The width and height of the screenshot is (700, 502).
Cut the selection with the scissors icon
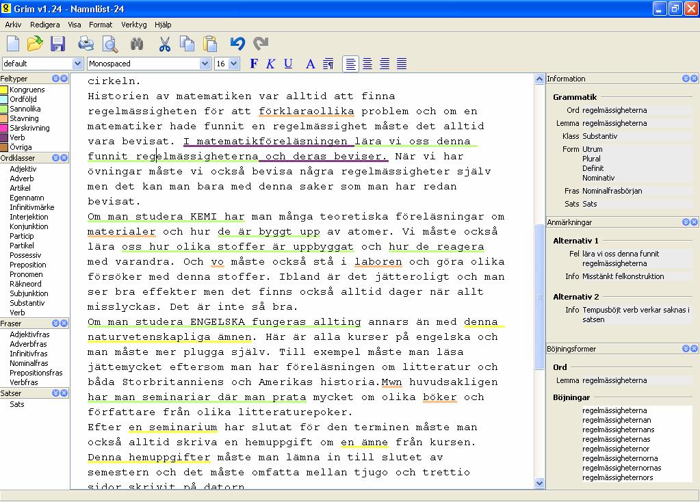pos(165,44)
